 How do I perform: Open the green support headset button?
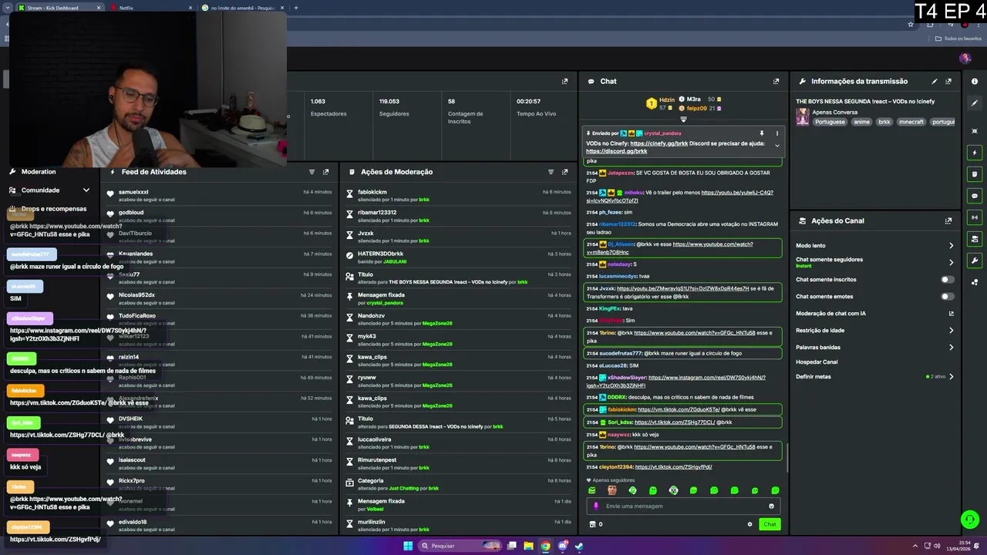click(969, 520)
